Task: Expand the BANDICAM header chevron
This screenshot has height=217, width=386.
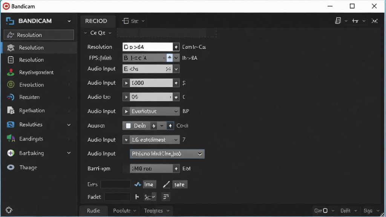Action: click(x=69, y=21)
